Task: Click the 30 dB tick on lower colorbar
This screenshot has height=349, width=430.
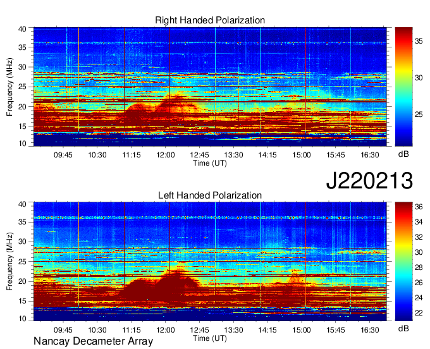Action: (x=419, y=252)
